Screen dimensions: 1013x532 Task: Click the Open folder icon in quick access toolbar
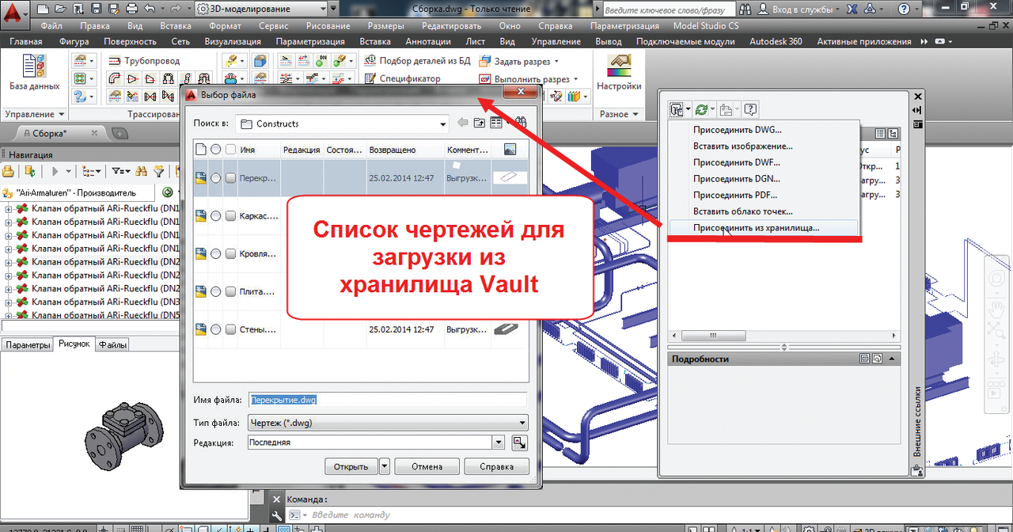tap(60, 9)
